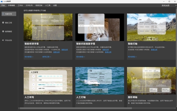Viewport: 177px width, 111px height.
Task: Click the 最近工程 clock icon
Action: click(3, 23)
